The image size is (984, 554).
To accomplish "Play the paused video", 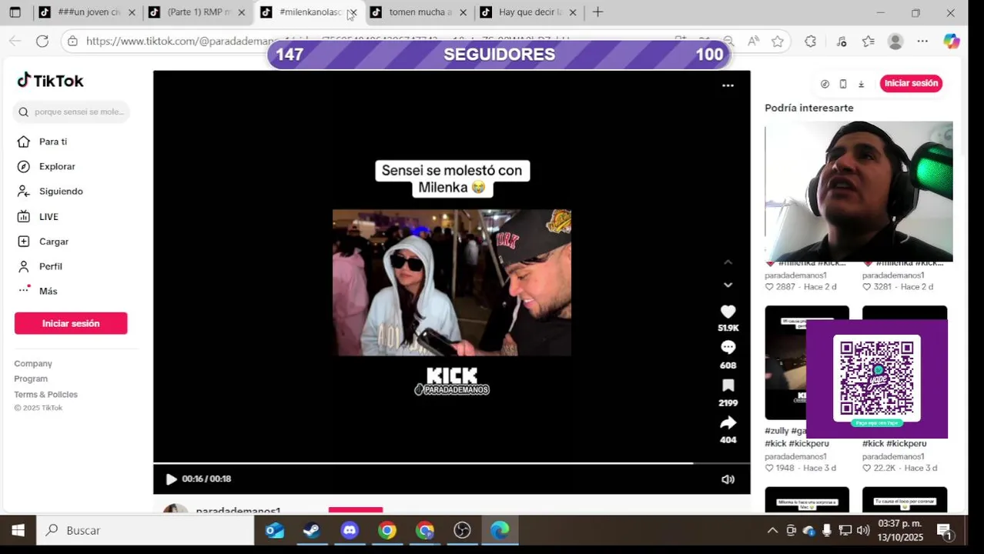I will coord(171,479).
